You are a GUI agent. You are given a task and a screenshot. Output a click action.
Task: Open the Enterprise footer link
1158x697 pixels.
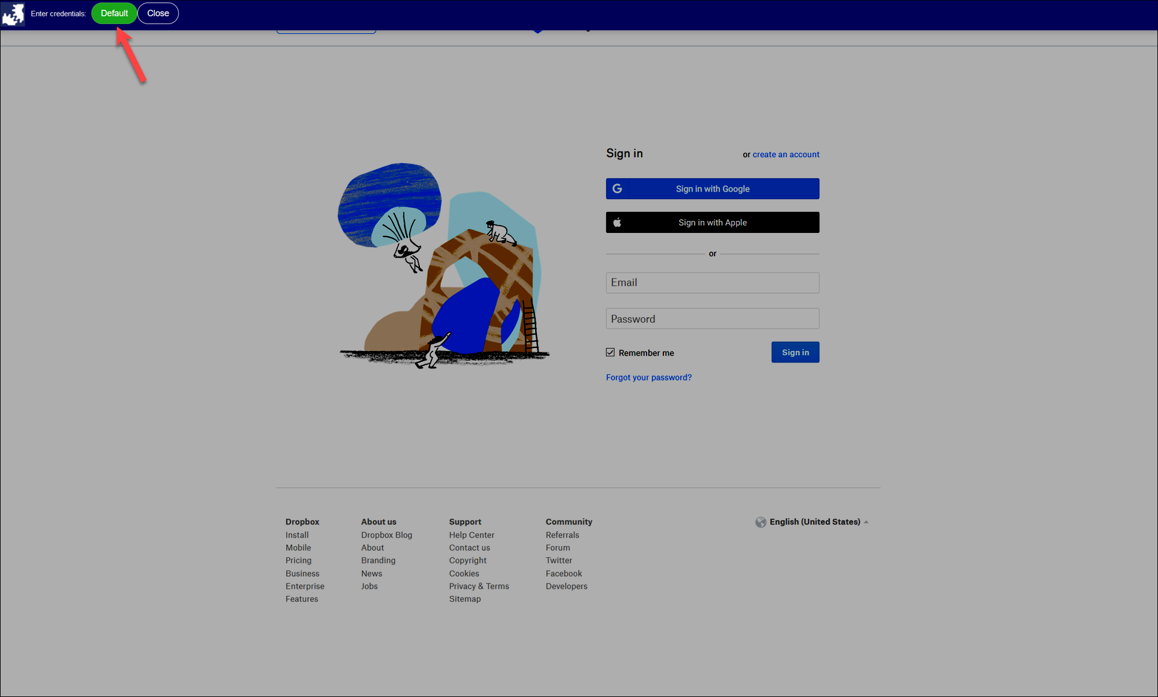305,586
